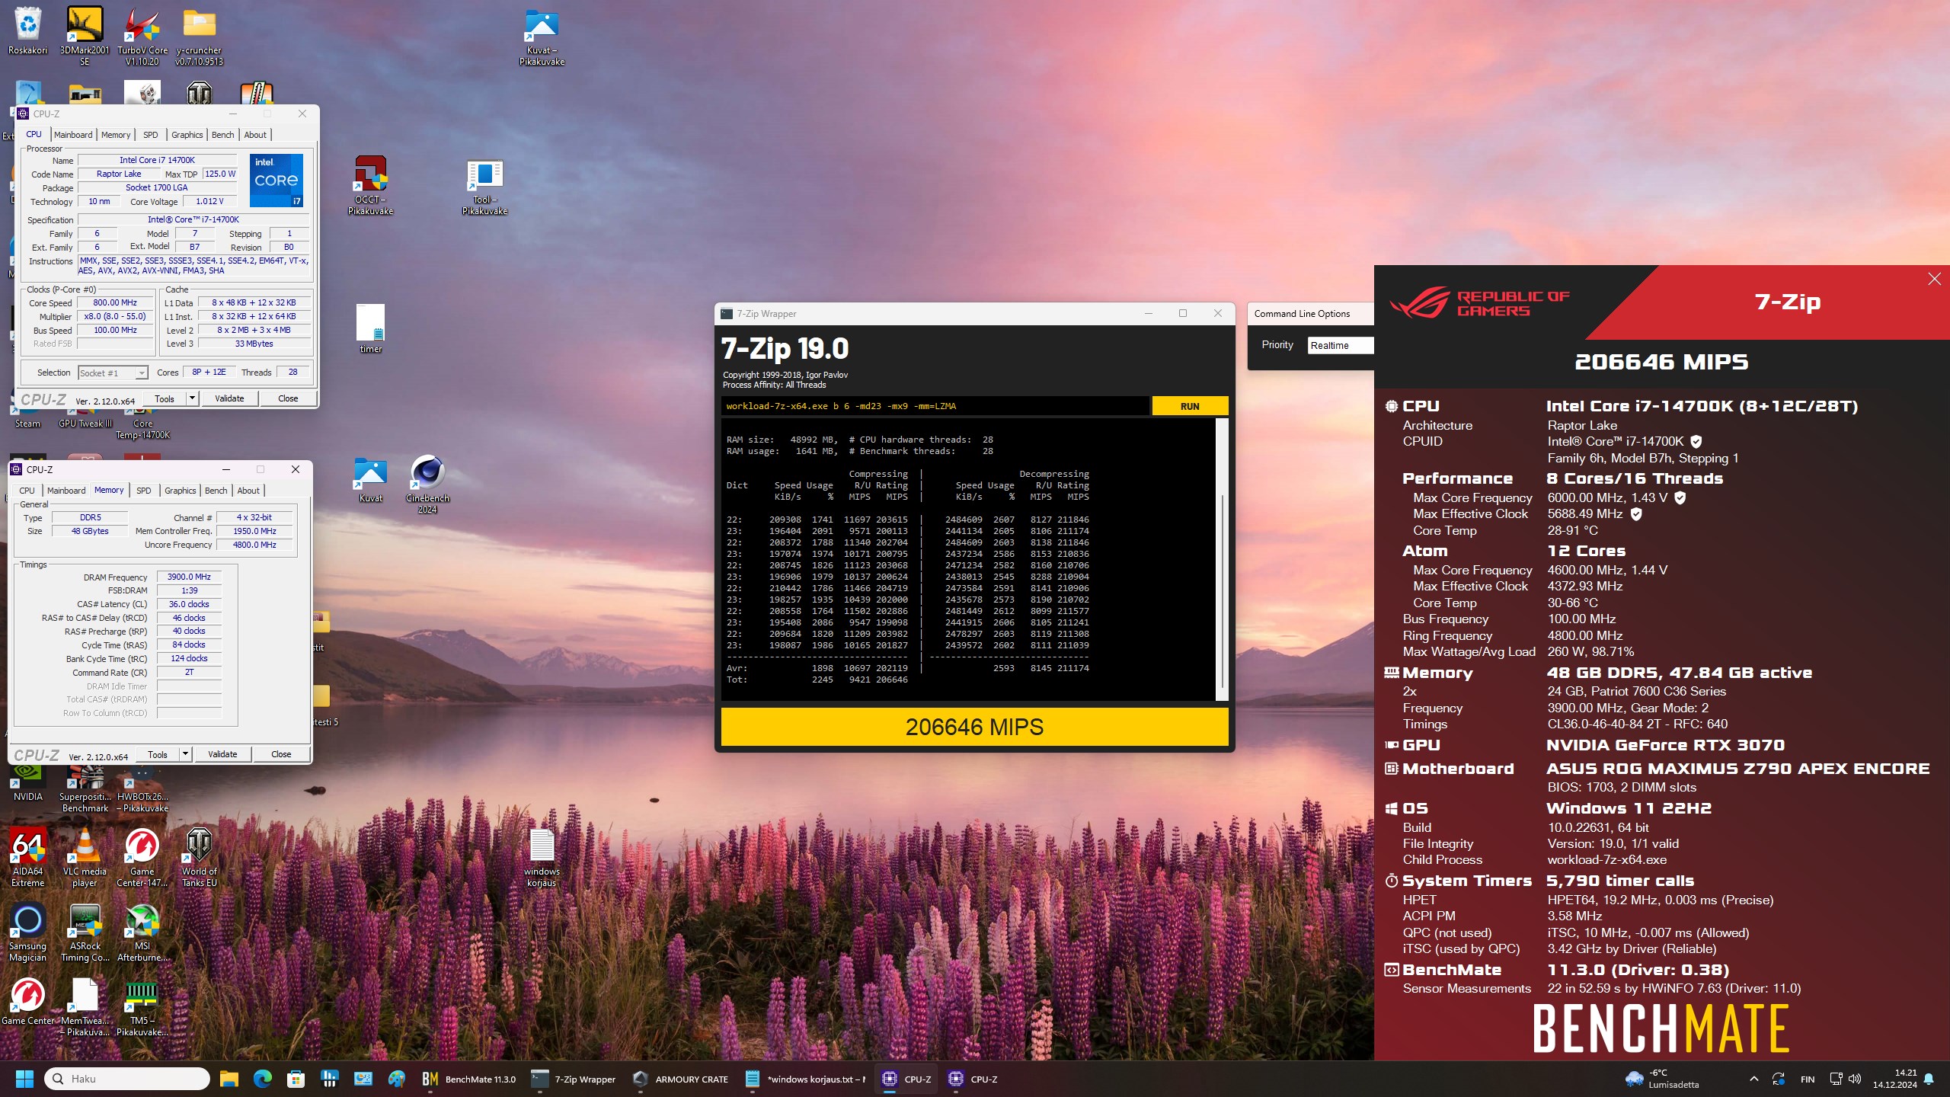Click the '3900.0 MHz' DRAM Frequency value
Viewport: 1950px width, 1097px height.
[x=189, y=577]
